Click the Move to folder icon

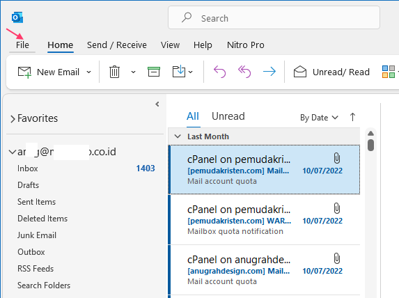coord(179,72)
